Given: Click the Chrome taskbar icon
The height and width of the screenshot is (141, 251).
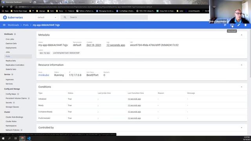Looking at the screenshot, I should point(22,138).
